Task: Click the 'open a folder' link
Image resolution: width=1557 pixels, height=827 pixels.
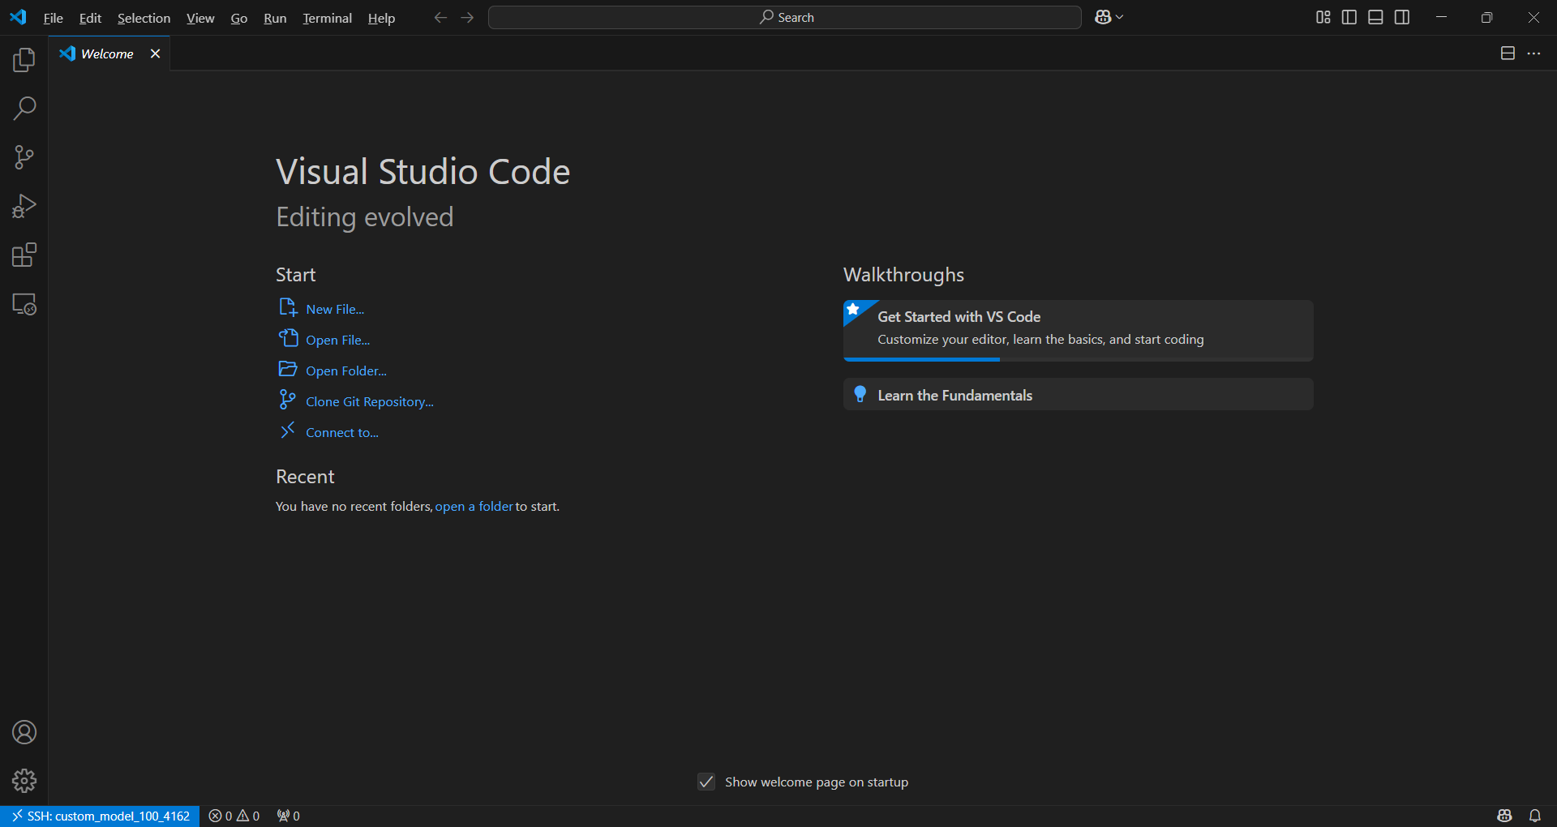Action: 474,506
